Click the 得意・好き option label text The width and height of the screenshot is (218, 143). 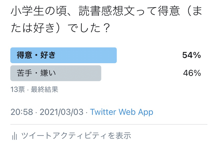click(x=36, y=55)
